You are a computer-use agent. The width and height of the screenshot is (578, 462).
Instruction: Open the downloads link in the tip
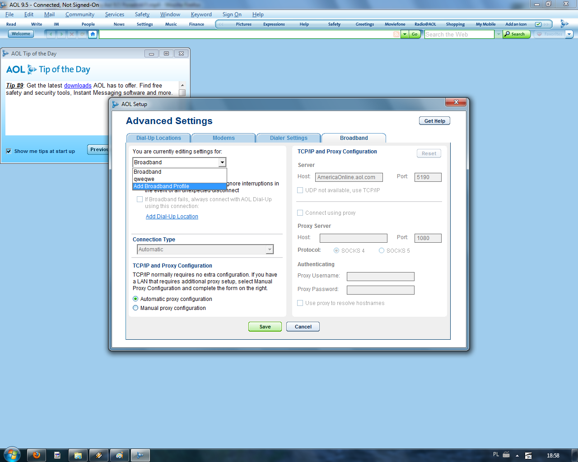pyautogui.click(x=78, y=85)
